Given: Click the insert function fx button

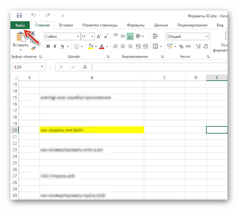Looking at the screenshot, I should 85,67.
